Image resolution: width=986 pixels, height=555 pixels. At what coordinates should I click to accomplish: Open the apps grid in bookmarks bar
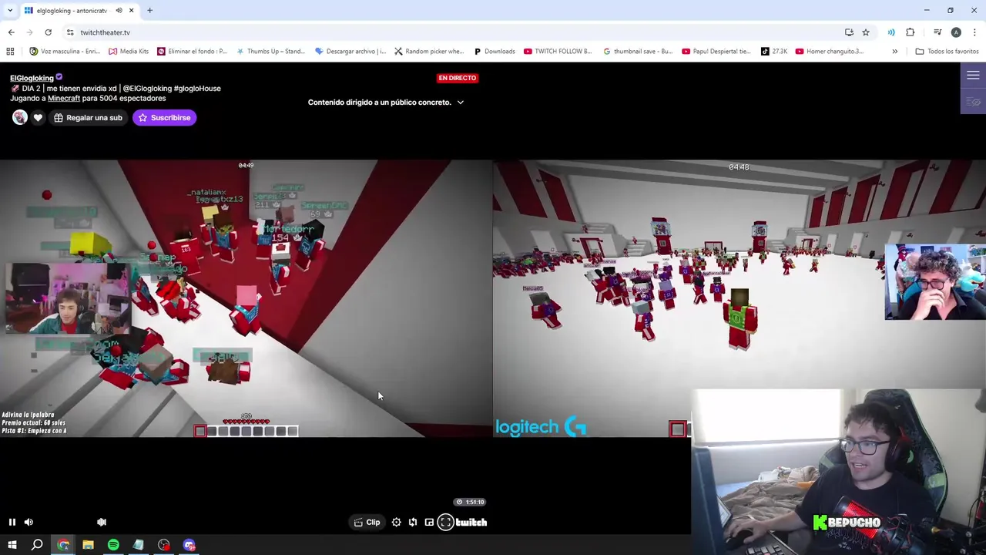pyautogui.click(x=10, y=52)
